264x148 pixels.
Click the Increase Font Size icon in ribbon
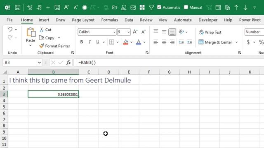click(x=135, y=32)
